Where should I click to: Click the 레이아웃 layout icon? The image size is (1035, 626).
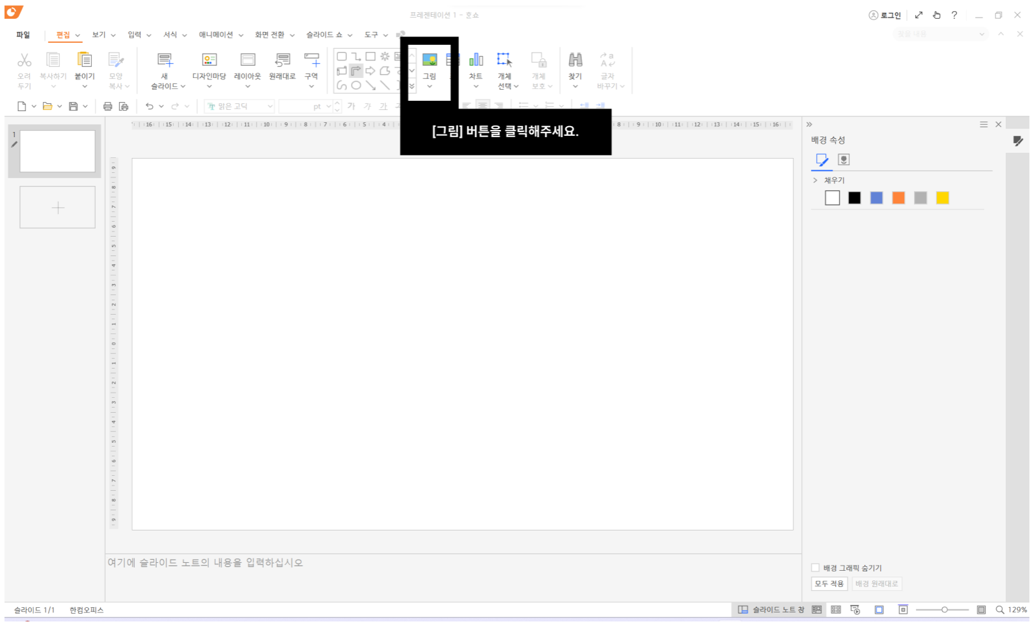[248, 60]
